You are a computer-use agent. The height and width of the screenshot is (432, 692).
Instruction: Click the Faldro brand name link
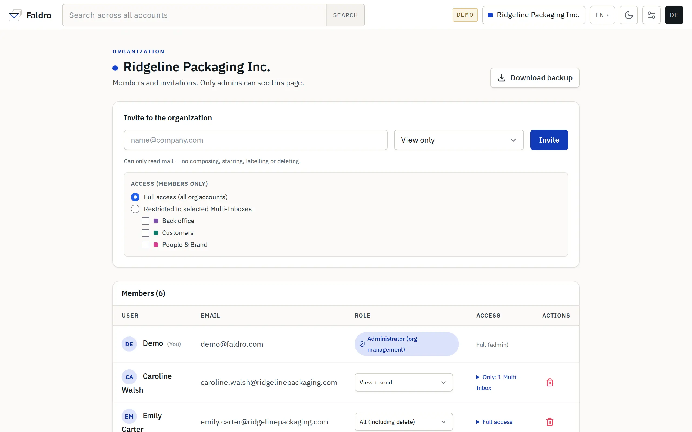click(x=39, y=15)
